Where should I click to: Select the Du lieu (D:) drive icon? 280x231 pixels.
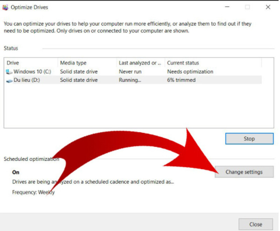point(9,81)
